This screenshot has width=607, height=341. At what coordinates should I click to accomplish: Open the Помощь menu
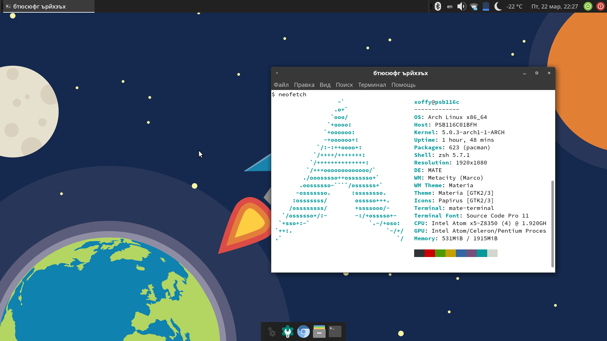tap(403, 85)
